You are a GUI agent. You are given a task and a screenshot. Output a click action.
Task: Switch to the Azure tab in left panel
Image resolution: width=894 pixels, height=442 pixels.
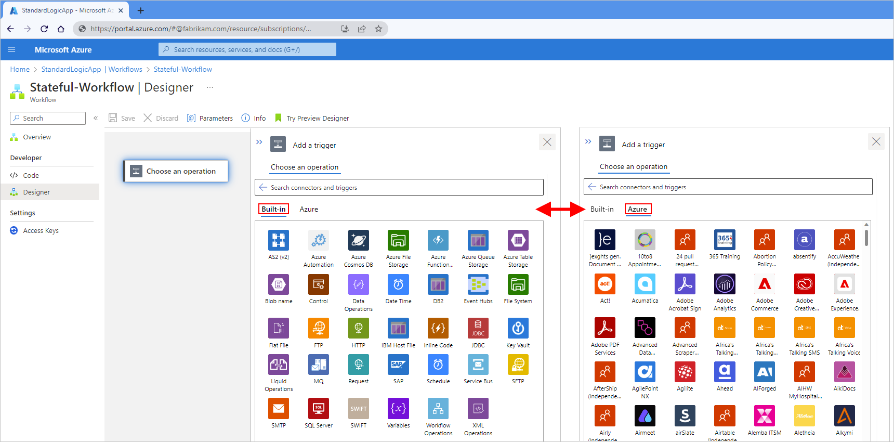point(309,209)
